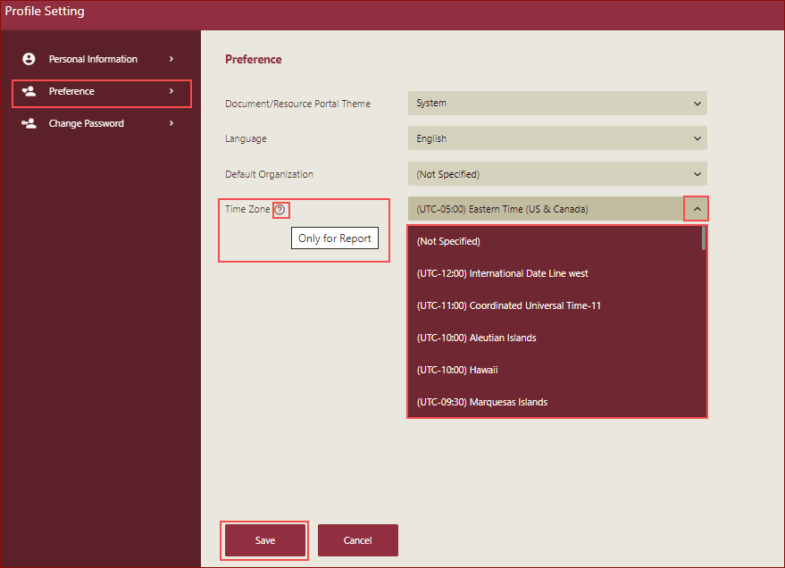Viewport: 785px width, 568px height.
Task: Select the Hawaii time zone
Action: [456, 370]
